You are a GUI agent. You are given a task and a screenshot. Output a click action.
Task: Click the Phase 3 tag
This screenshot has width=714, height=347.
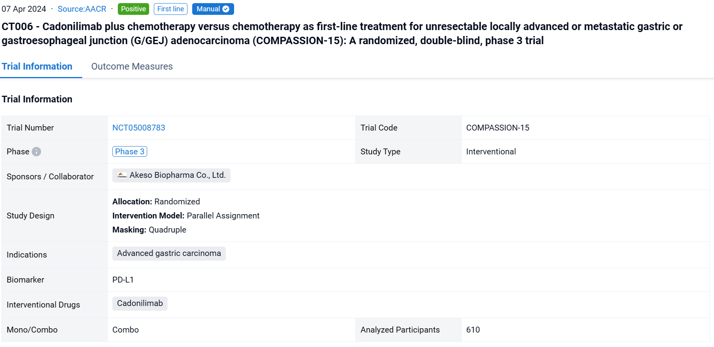(x=130, y=152)
